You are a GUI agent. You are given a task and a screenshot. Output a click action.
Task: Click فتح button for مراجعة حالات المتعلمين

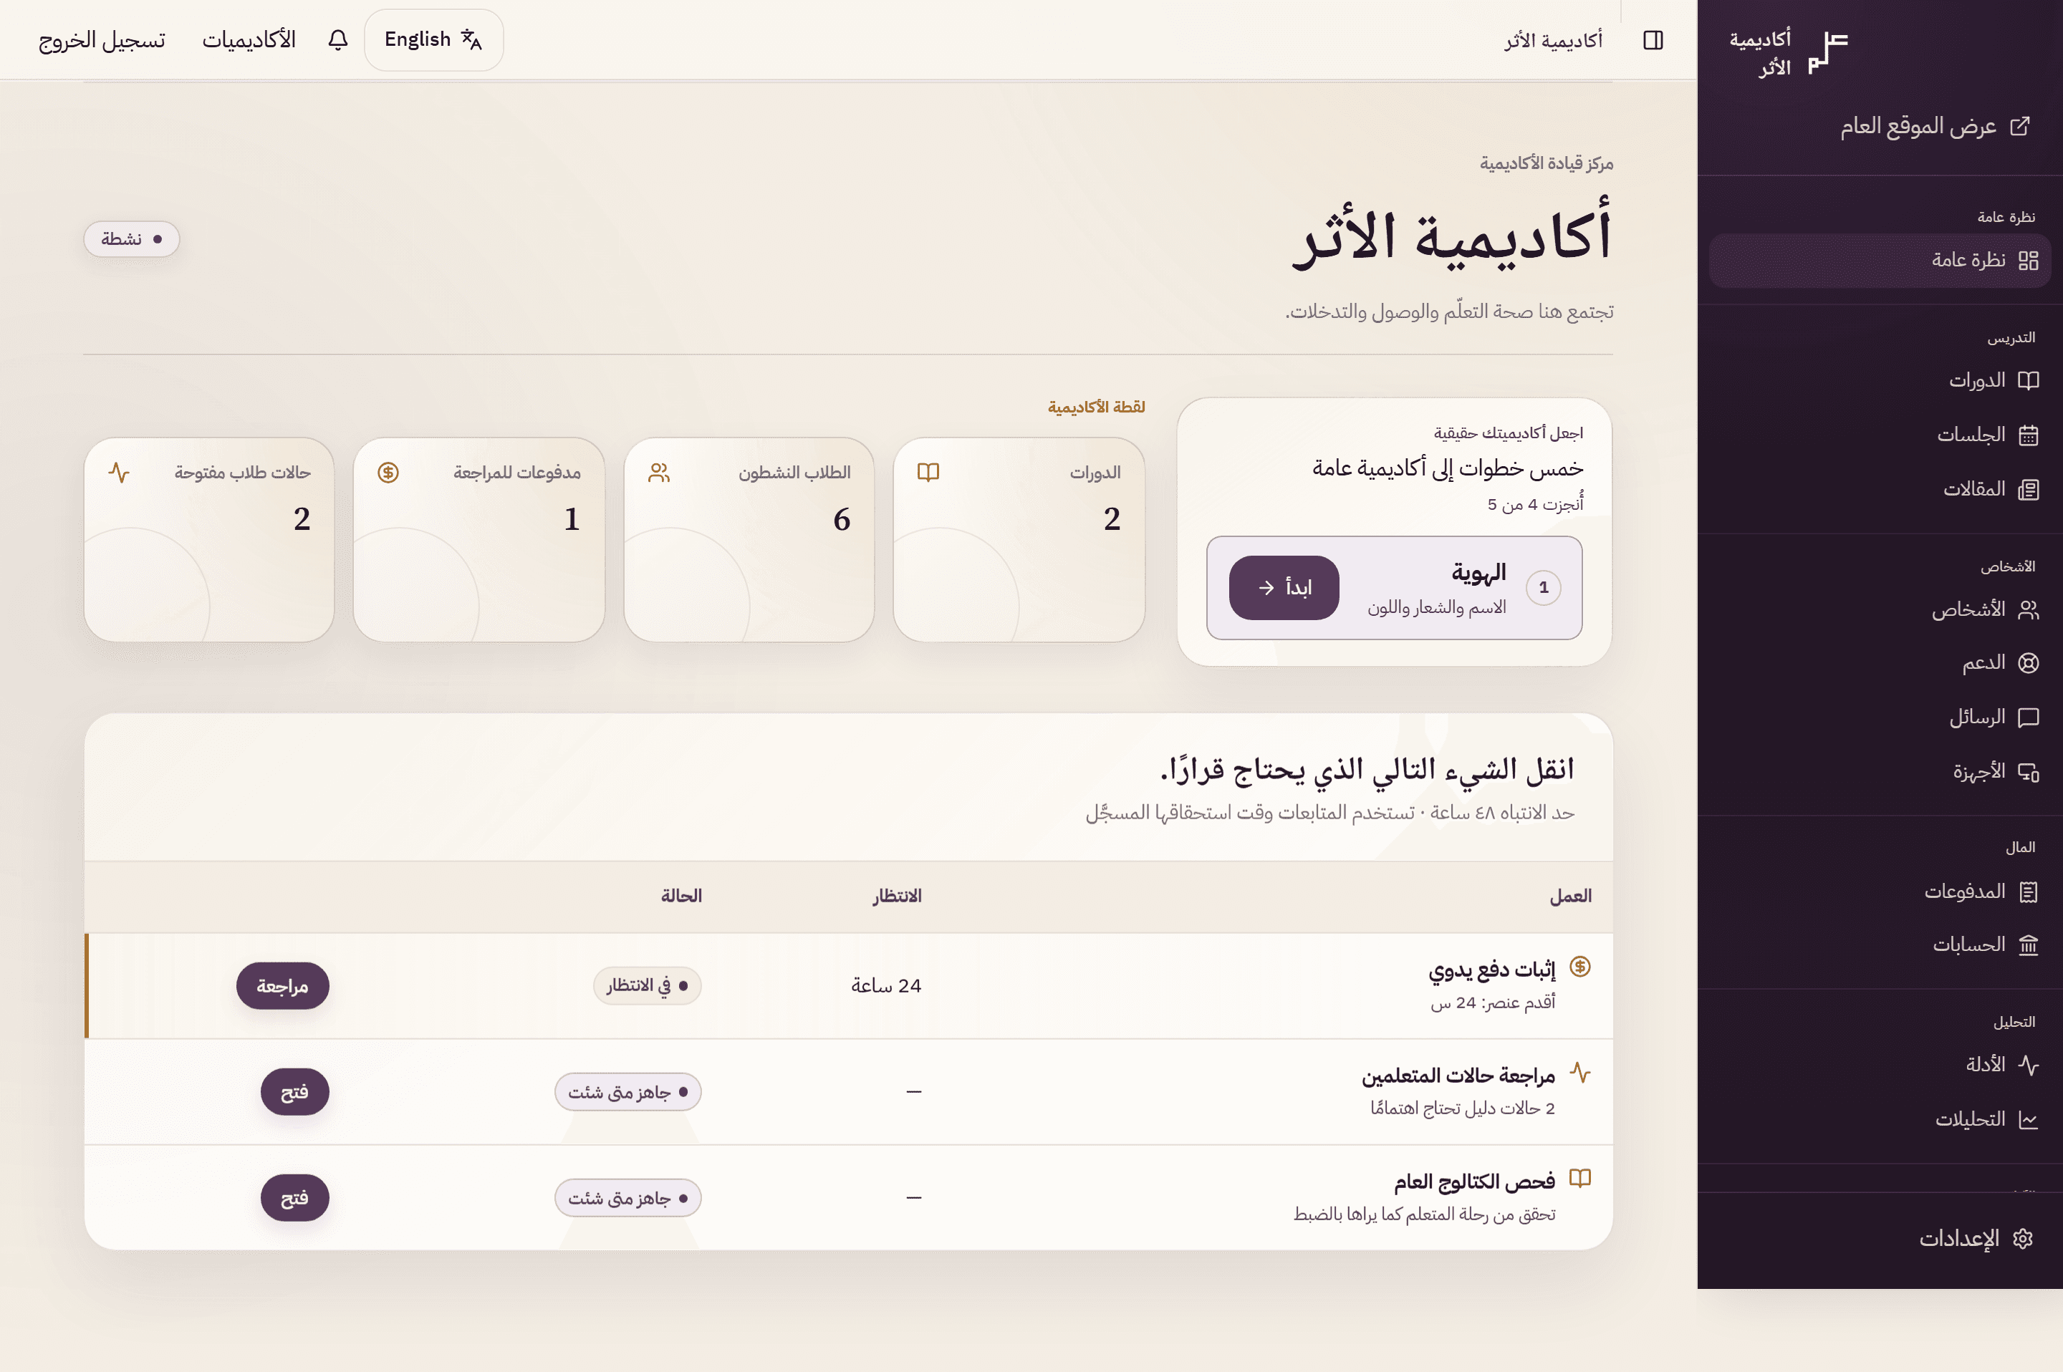[x=295, y=1092]
